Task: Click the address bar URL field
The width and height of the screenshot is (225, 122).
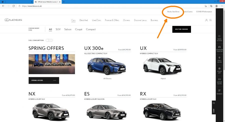Action: coord(110,6)
